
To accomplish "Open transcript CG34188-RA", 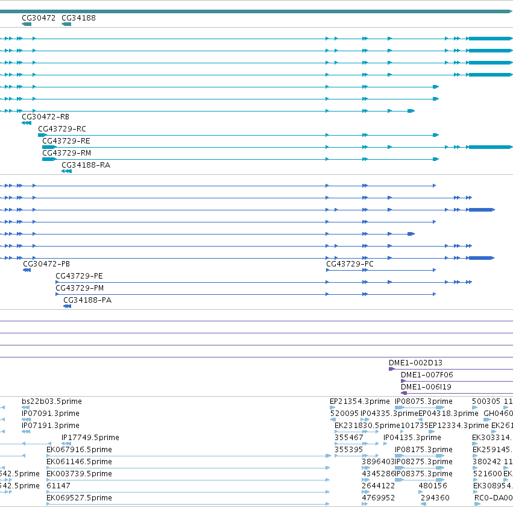I will pyautogui.click(x=86, y=165).
